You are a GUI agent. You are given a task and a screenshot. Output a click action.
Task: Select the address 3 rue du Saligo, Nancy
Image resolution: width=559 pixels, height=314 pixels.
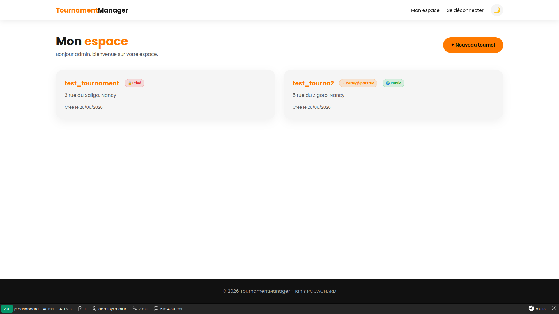coord(90,95)
